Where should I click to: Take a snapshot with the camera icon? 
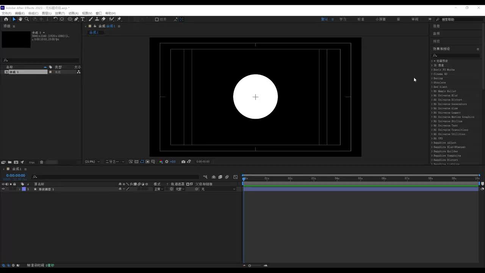click(183, 162)
